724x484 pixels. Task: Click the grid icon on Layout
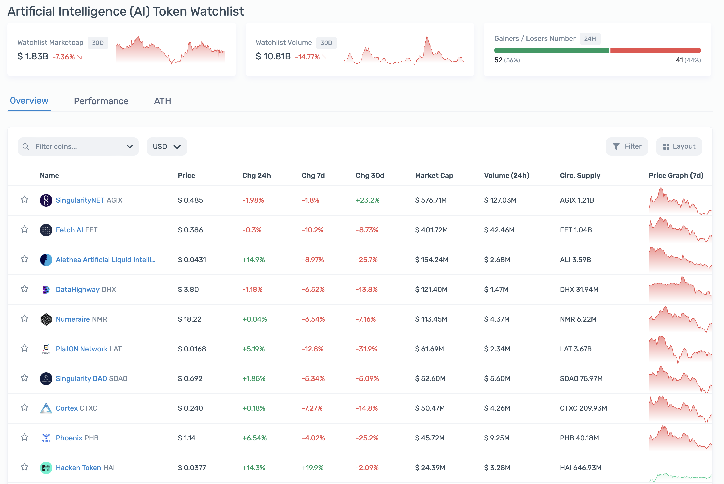tap(666, 147)
